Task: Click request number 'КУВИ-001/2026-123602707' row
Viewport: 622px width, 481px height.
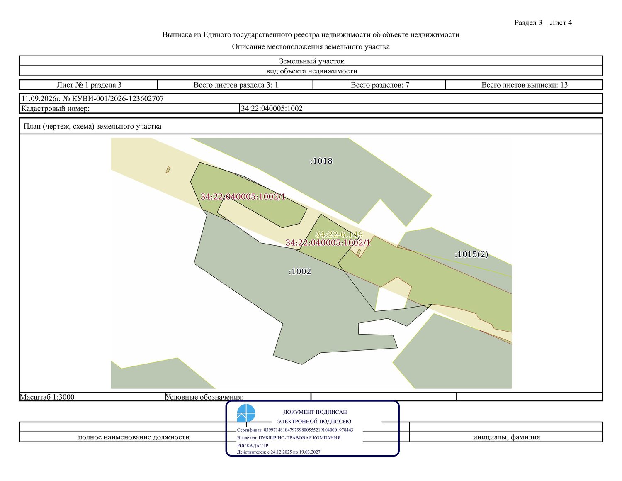Action: pyautogui.click(x=311, y=98)
